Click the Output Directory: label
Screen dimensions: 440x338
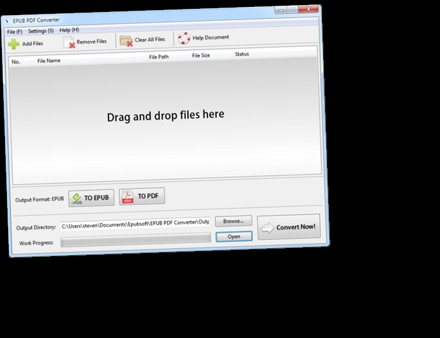pyautogui.click(x=36, y=228)
